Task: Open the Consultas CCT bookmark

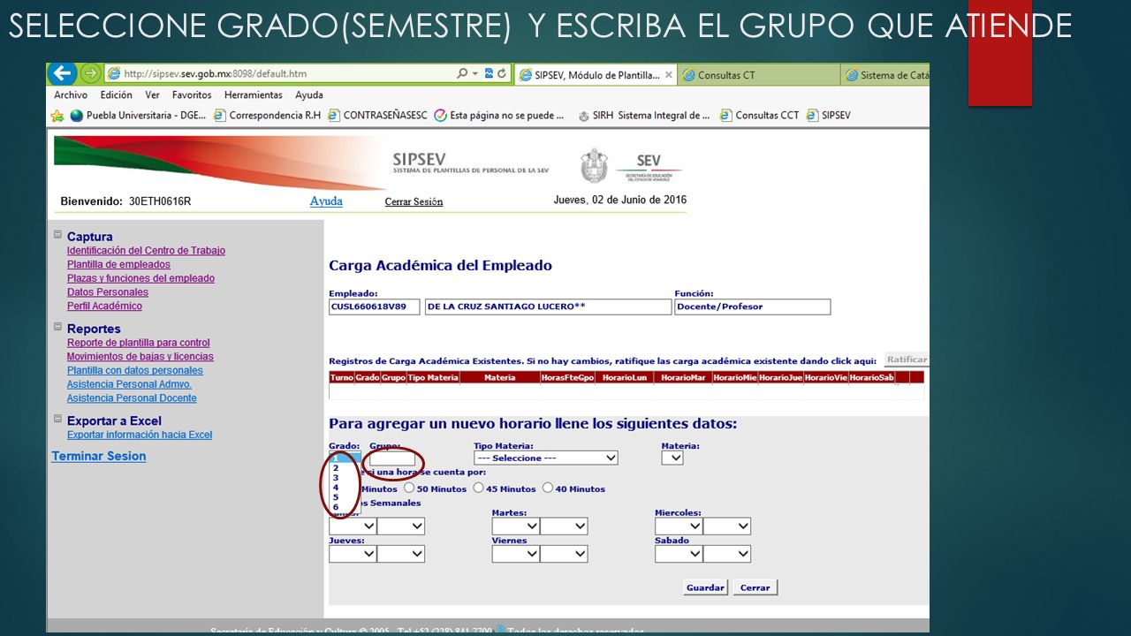Action: coord(759,115)
